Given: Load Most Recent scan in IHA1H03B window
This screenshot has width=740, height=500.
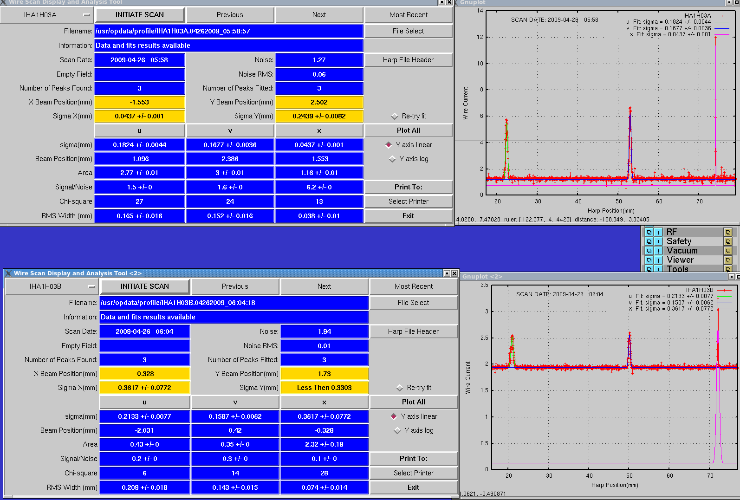Looking at the screenshot, I should (414, 286).
